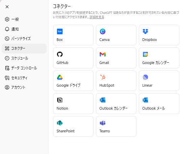Open the SharePoint connector label

tap(66, 131)
